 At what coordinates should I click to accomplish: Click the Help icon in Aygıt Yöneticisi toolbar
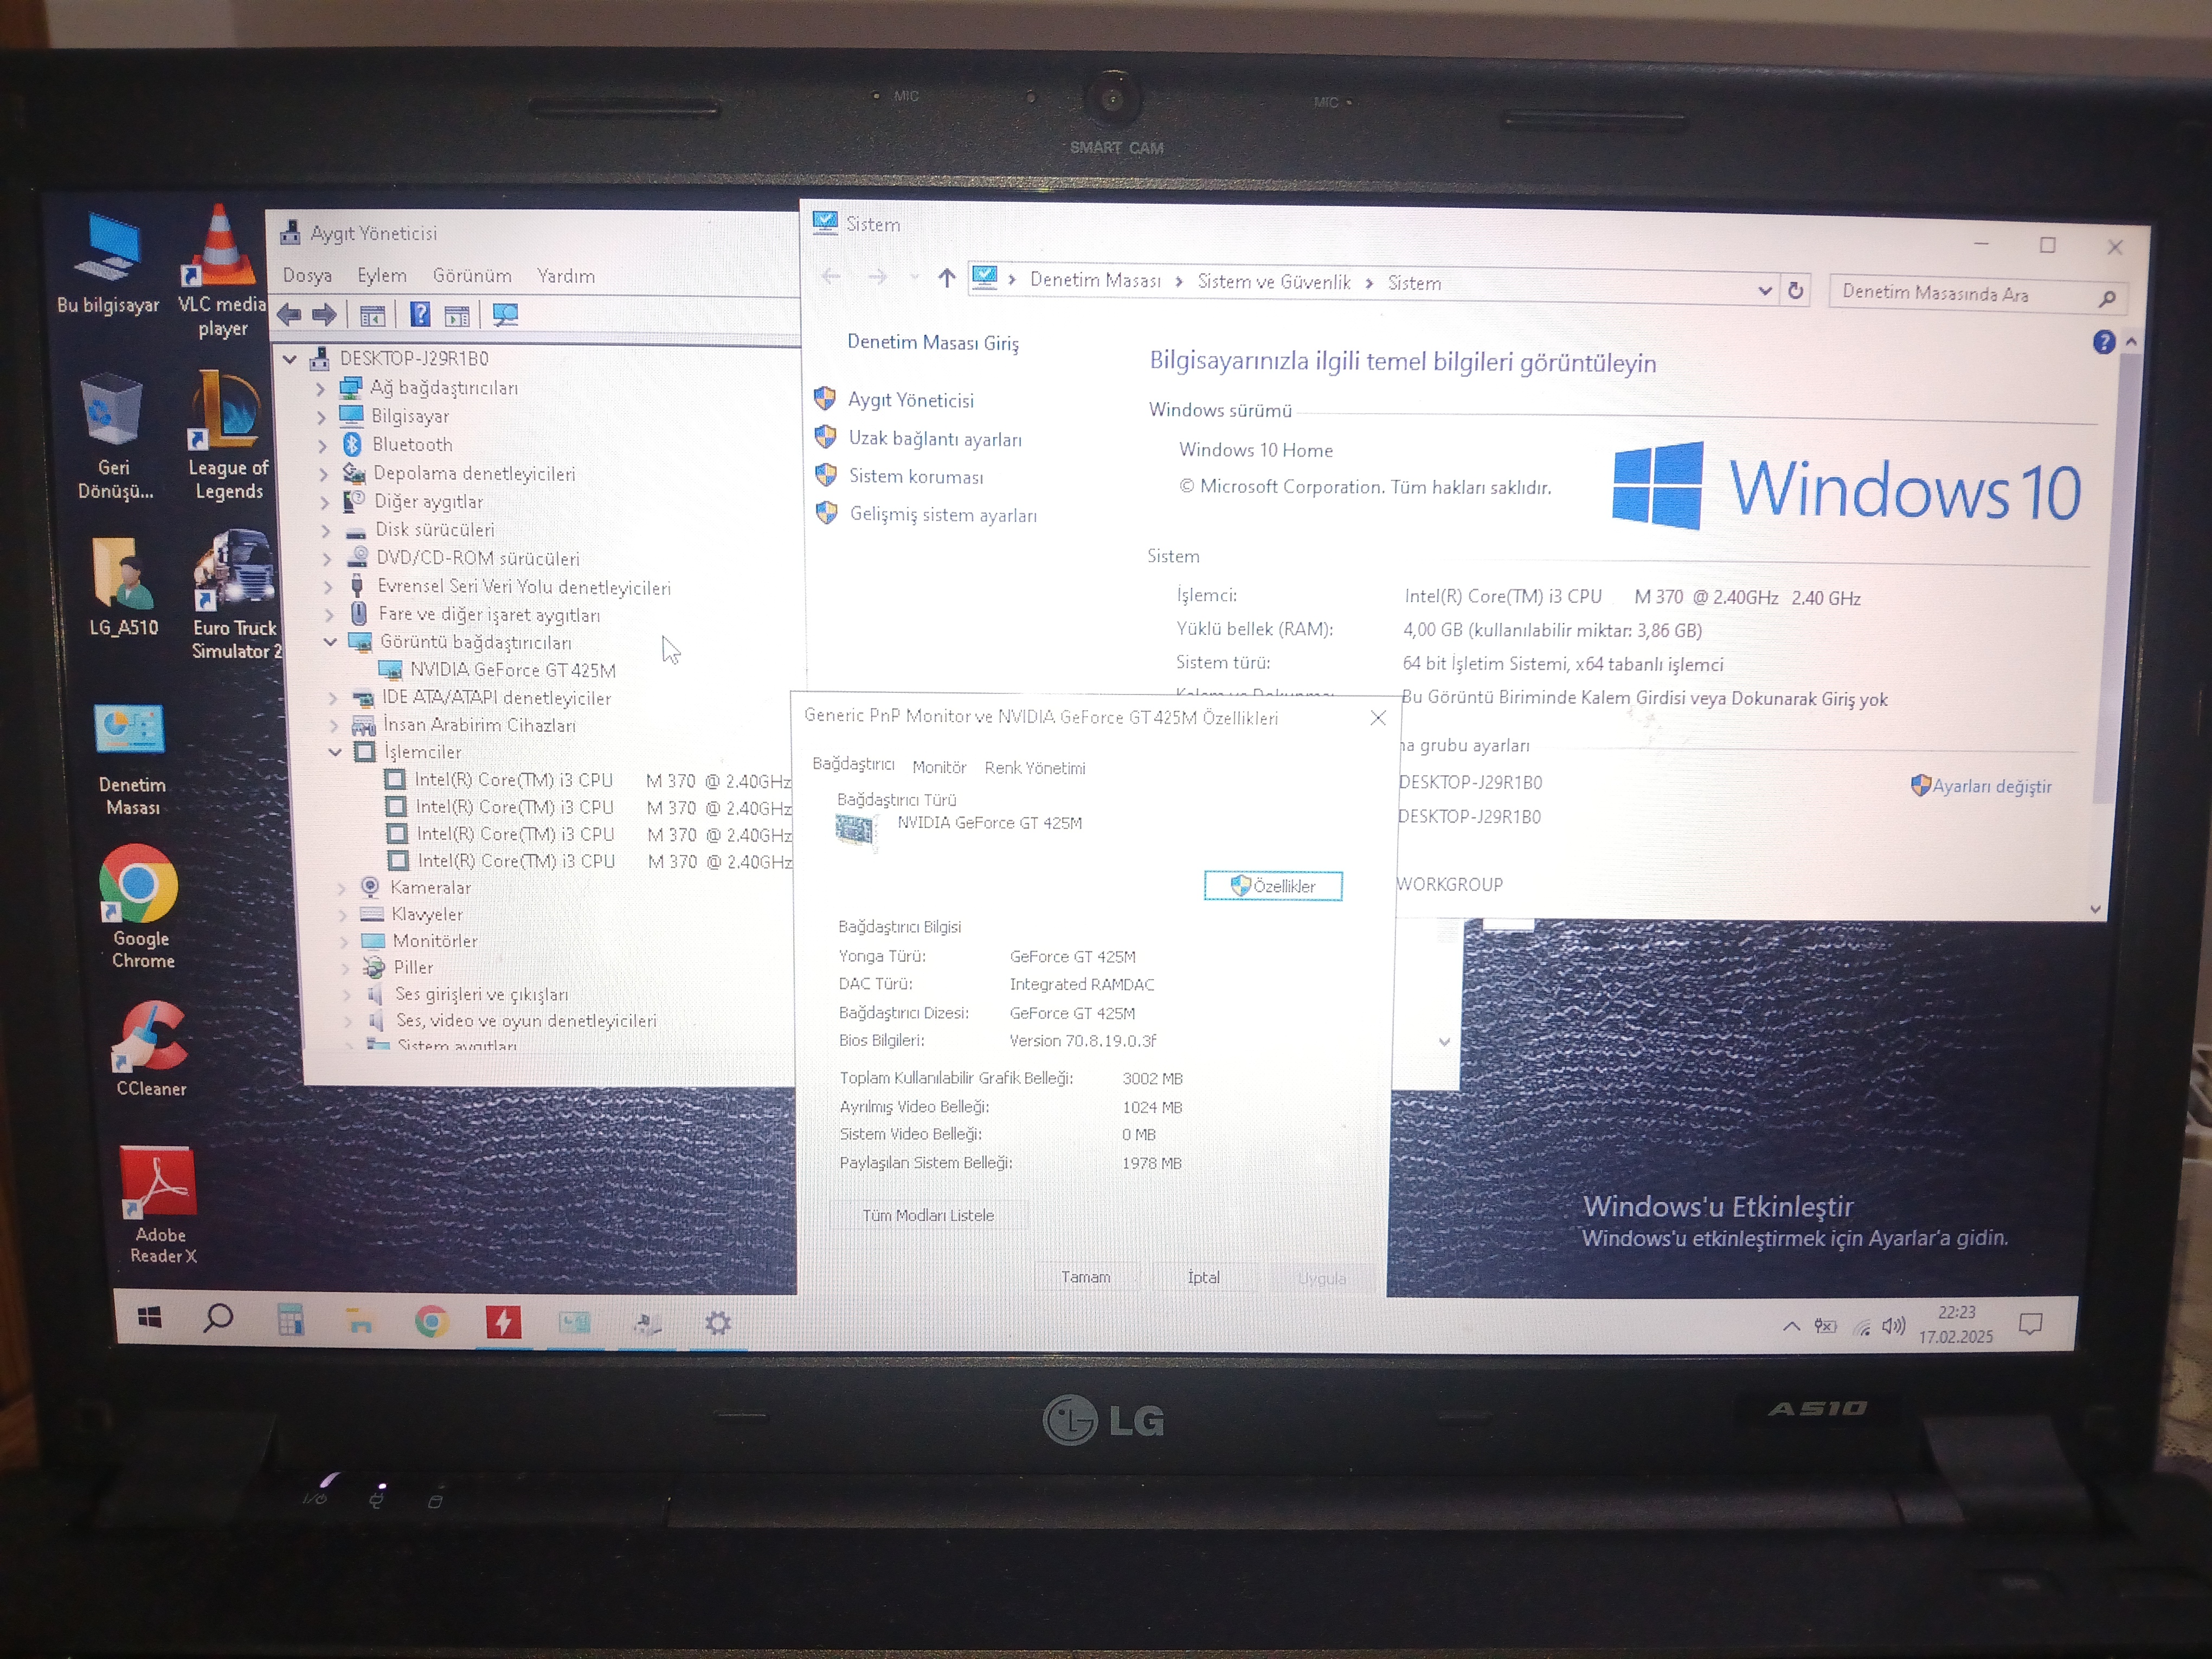(420, 315)
